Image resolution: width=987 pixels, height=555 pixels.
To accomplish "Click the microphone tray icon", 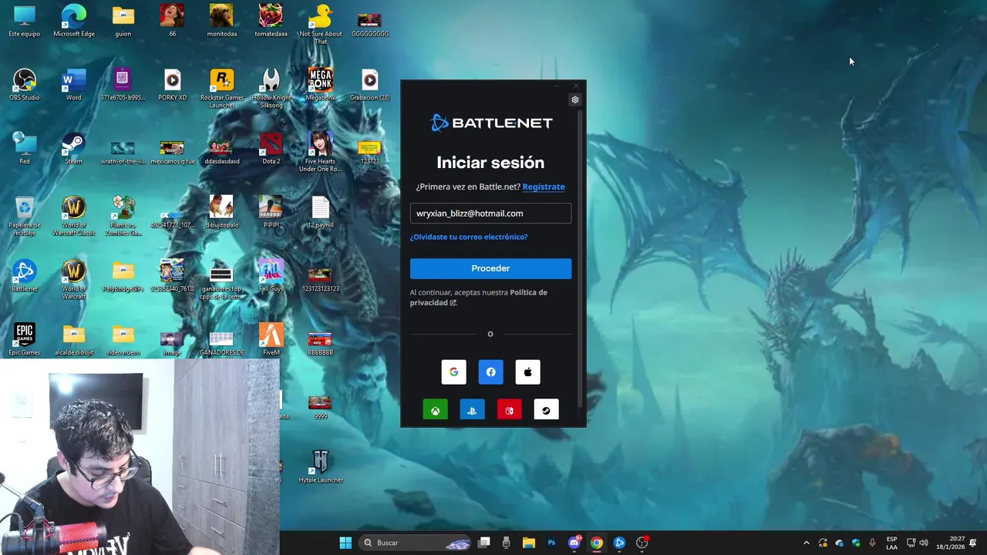I will tap(872, 543).
